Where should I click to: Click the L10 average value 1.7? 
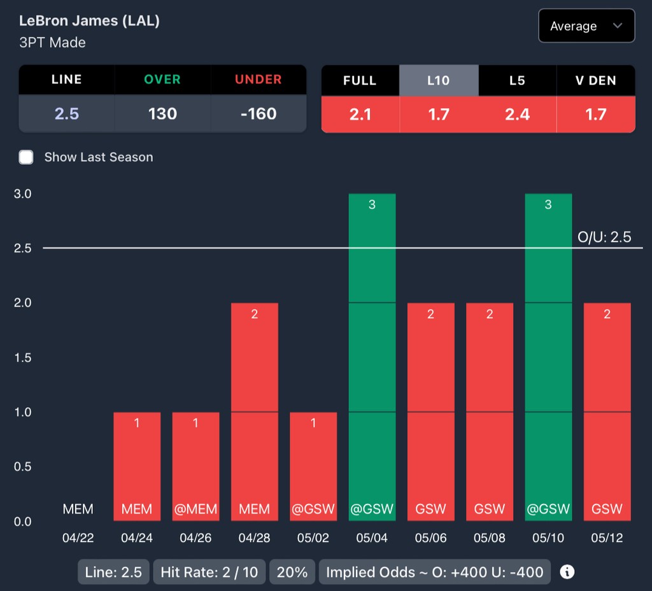click(439, 115)
